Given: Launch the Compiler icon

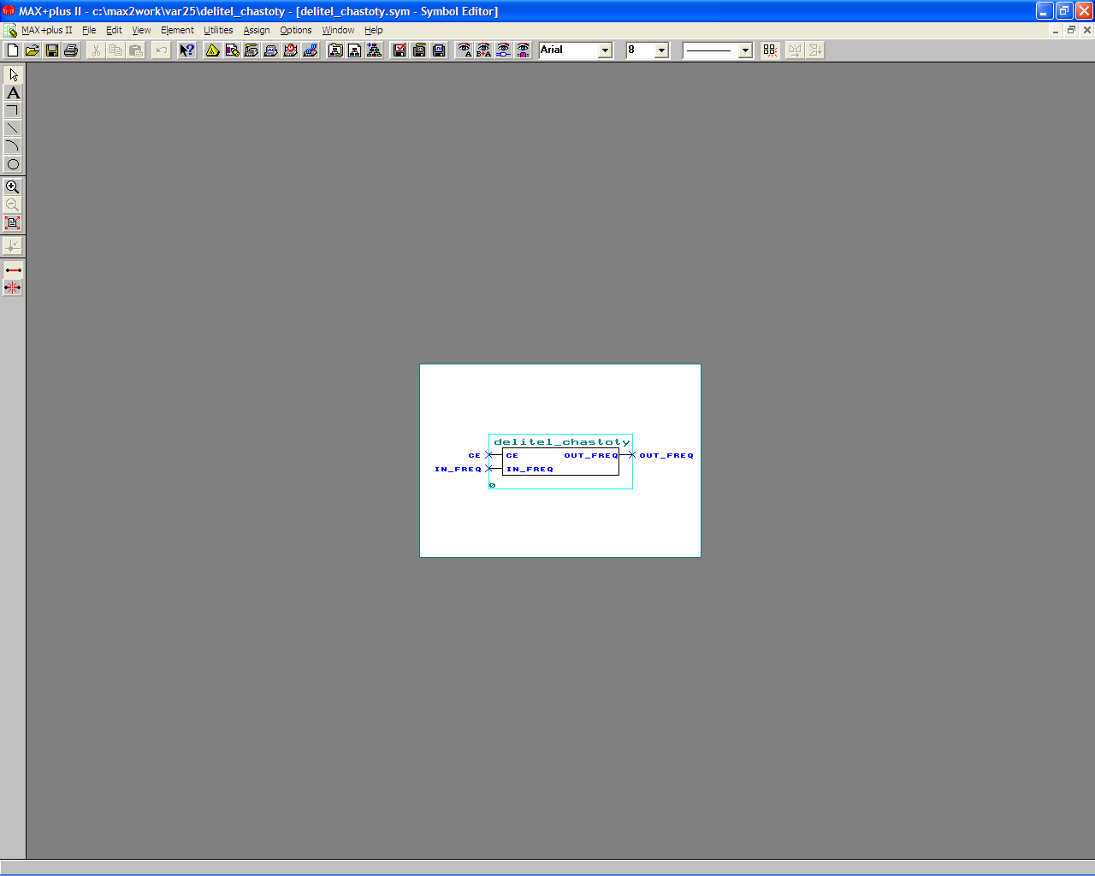Looking at the screenshot, I should [x=252, y=50].
